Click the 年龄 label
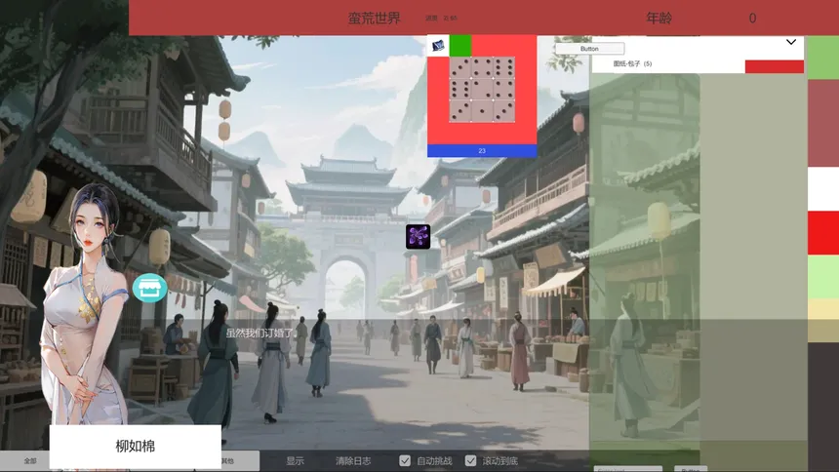 (x=659, y=19)
